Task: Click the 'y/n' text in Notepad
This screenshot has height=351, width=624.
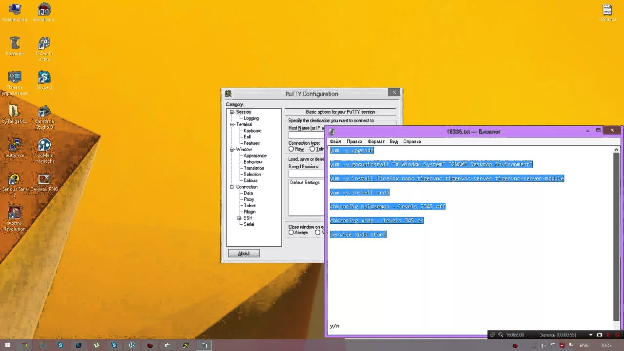Action: click(x=334, y=326)
